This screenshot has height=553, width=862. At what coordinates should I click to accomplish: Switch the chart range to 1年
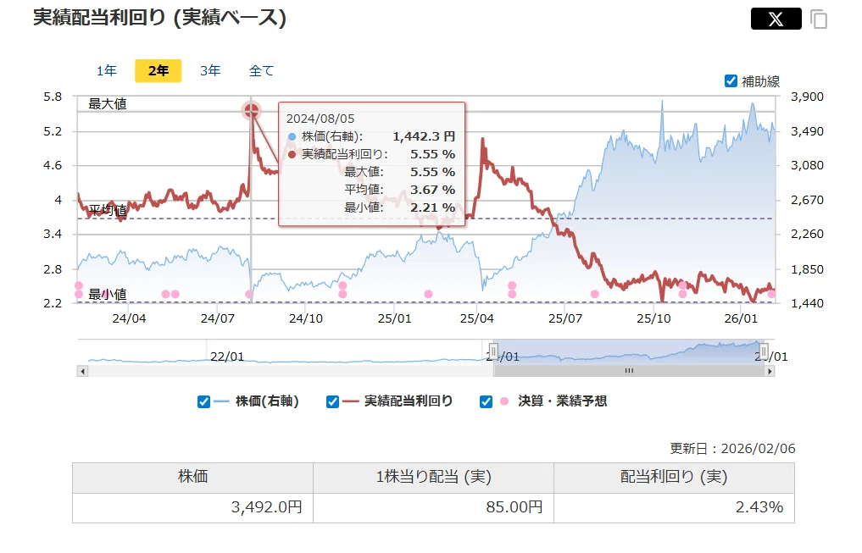107,71
